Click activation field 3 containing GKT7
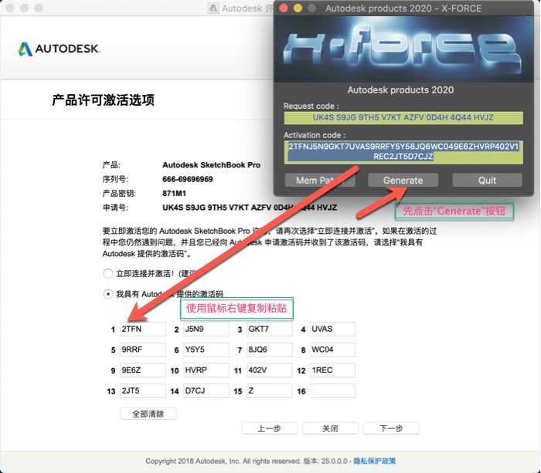The width and height of the screenshot is (541, 473). tap(270, 329)
